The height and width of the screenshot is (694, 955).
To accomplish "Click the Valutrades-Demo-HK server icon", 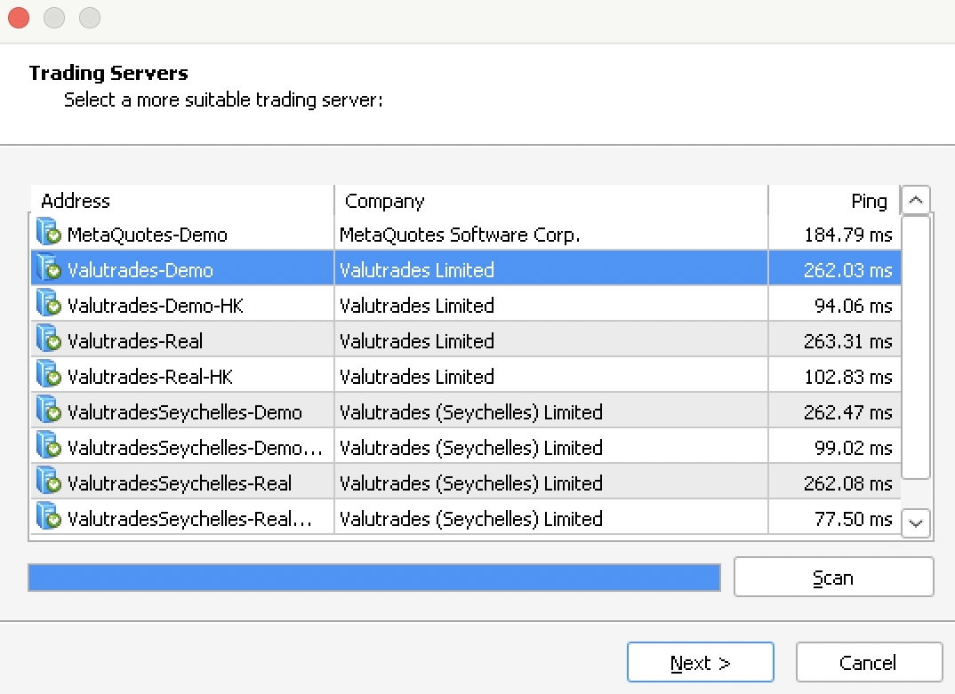I will [x=48, y=305].
